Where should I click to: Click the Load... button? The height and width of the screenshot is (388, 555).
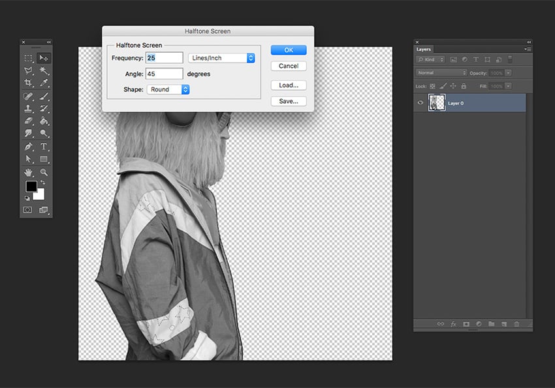288,85
